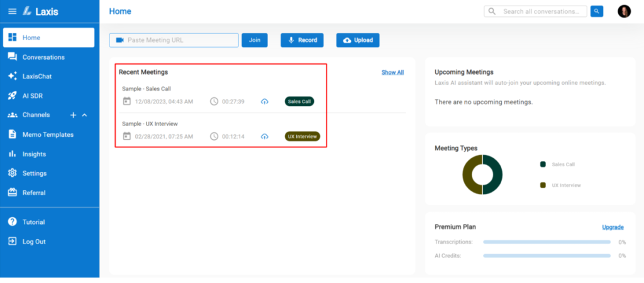Image resolution: width=644 pixels, height=283 pixels.
Task: Click the Upload button
Action: tap(357, 40)
